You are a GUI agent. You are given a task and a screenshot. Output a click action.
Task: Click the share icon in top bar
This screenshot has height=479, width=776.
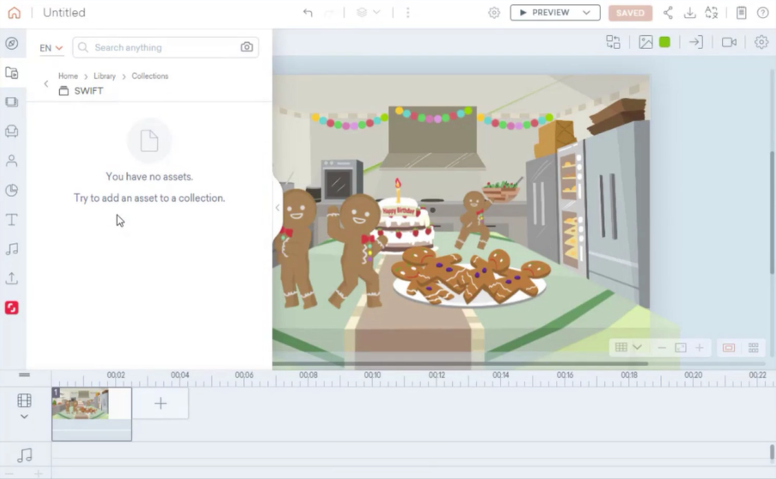click(x=668, y=12)
